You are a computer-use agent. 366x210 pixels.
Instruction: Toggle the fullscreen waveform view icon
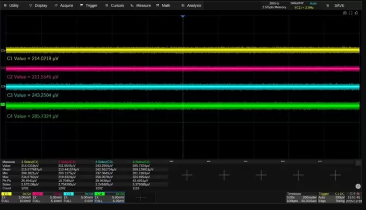pyautogui.click(x=350, y=13)
